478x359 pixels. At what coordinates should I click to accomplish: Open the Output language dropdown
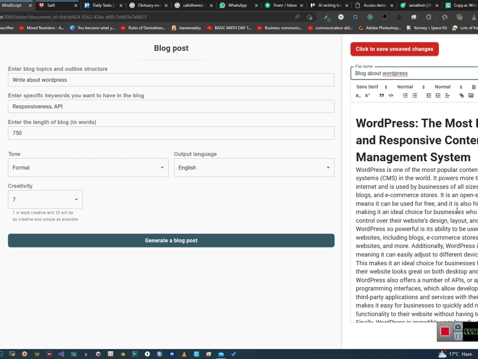pyautogui.click(x=254, y=168)
